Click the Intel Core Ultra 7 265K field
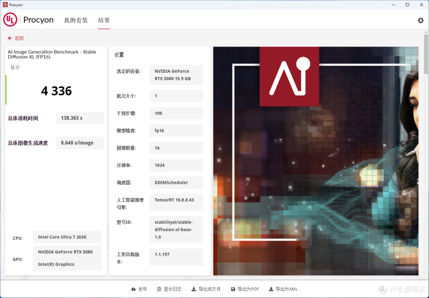This screenshot has width=429, height=298. (x=67, y=237)
